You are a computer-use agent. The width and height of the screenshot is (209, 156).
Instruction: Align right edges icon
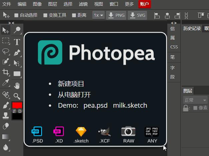[x=177, y=15]
